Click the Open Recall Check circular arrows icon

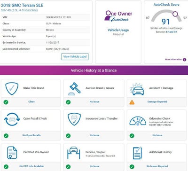pyautogui.click(x=12, y=119)
